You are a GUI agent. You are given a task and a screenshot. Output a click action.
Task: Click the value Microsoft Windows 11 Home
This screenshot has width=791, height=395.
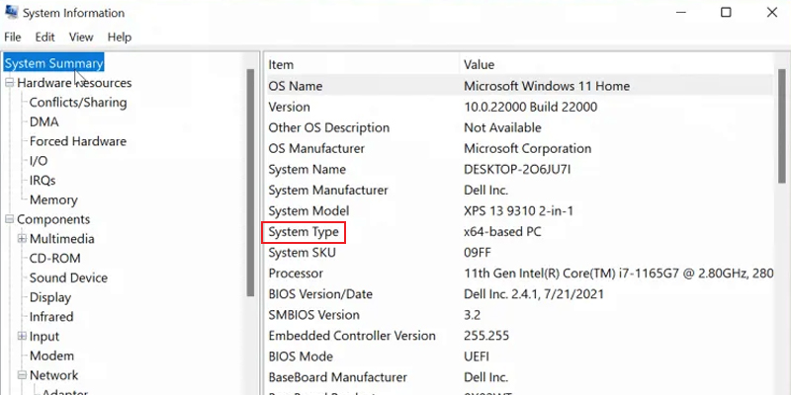point(547,86)
